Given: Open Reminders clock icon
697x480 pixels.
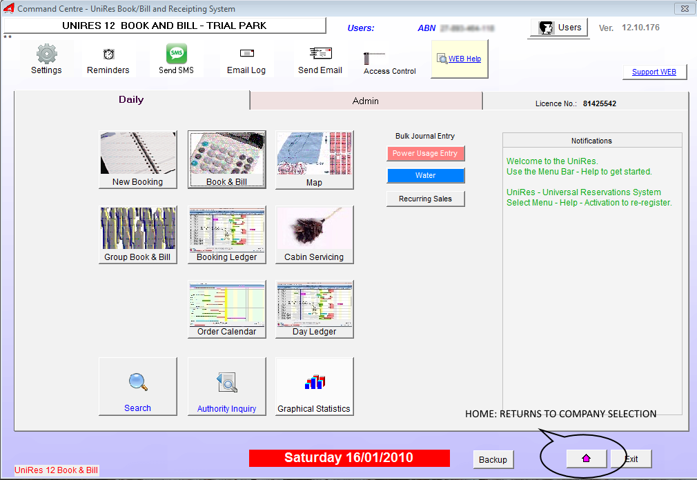Looking at the screenshot, I should [108, 59].
